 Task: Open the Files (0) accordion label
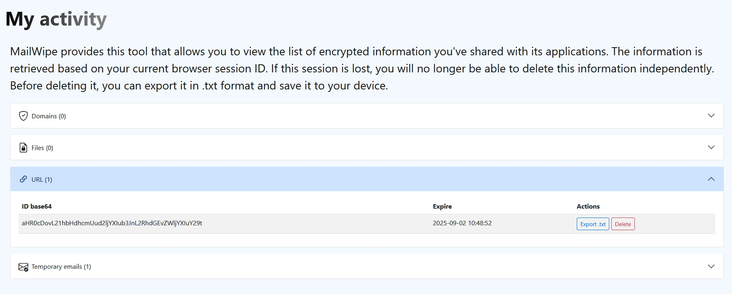click(42, 148)
